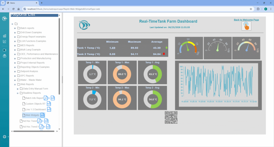Open the Chrome tab search dropdown

3,3
